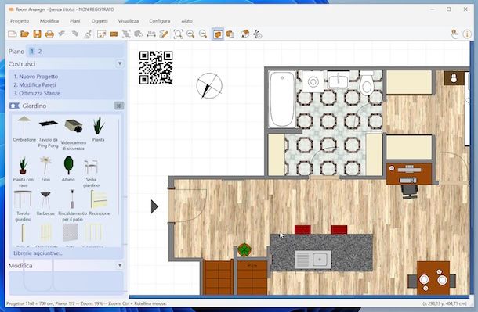Select the Riscaldamento per il patio object
This screenshot has width=478, height=312.
[73, 205]
